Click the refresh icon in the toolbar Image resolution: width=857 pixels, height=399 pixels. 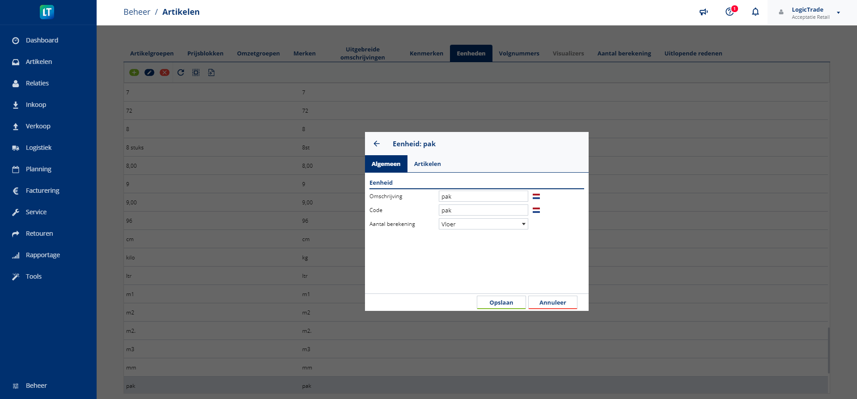(181, 72)
